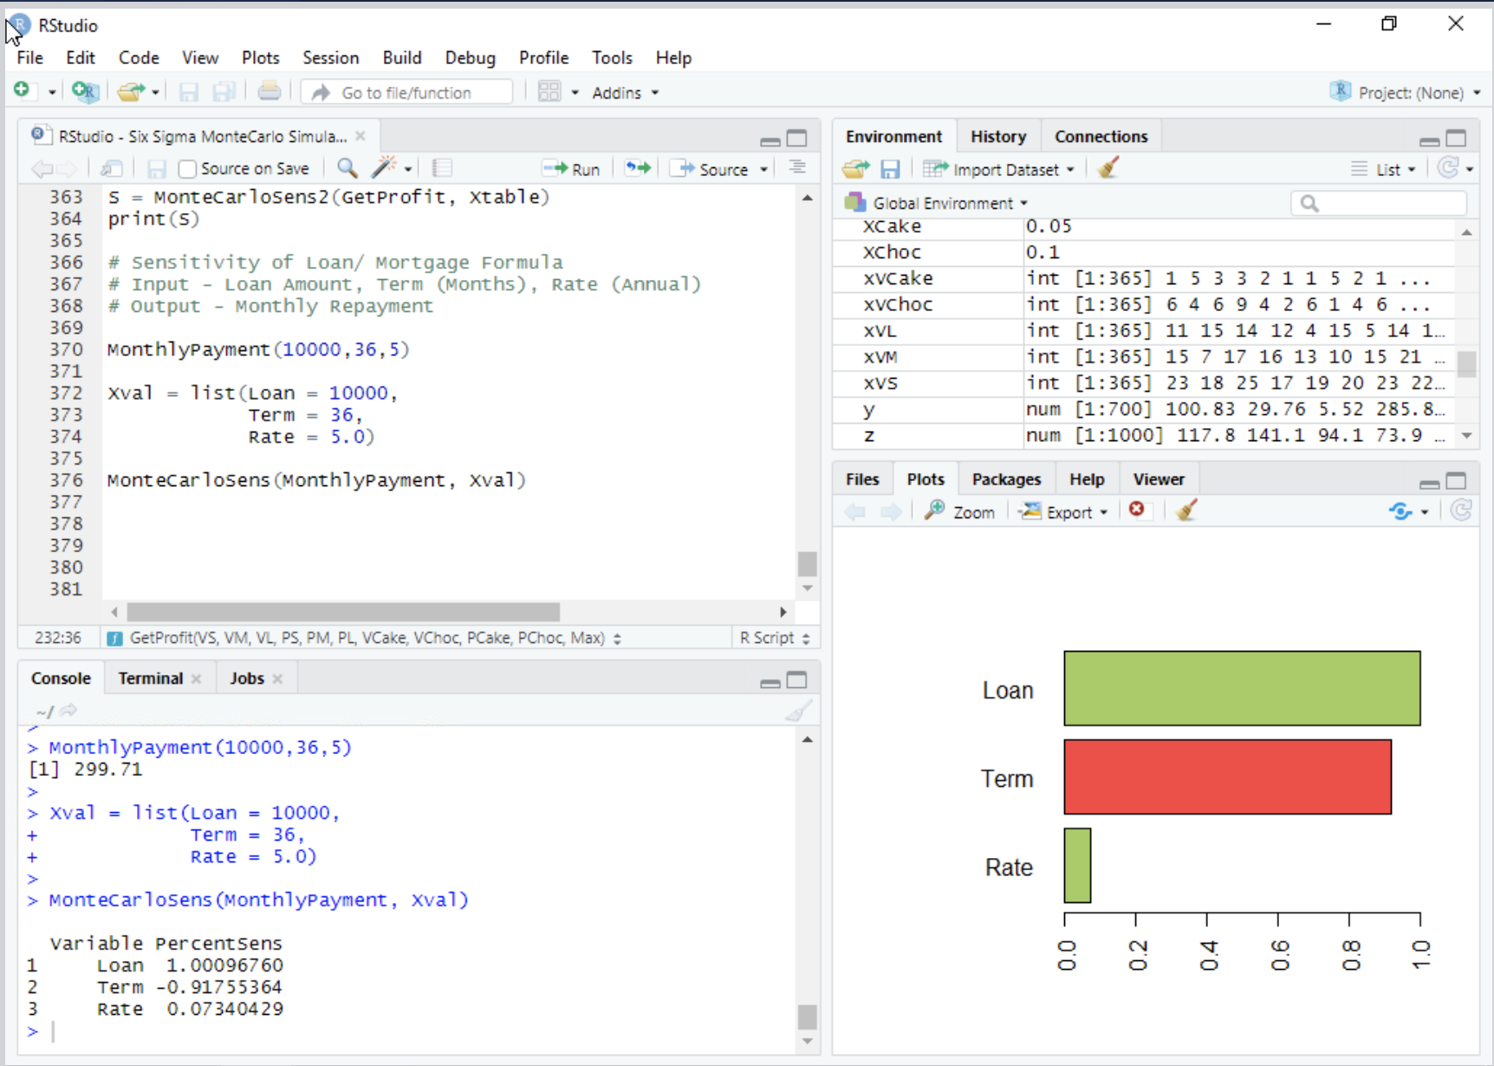The width and height of the screenshot is (1494, 1066).
Task: Save the current workspace in the Environment pane
Action: point(891,169)
